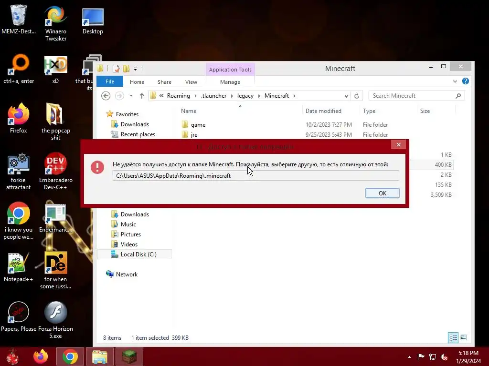Launch Notepad++ from the desktop
The height and width of the screenshot is (366, 489).
19,267
